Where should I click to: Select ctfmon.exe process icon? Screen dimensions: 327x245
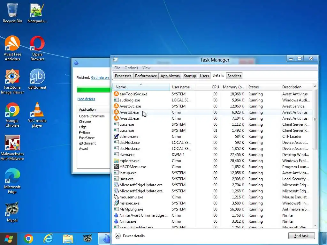[x=116, y=137]
